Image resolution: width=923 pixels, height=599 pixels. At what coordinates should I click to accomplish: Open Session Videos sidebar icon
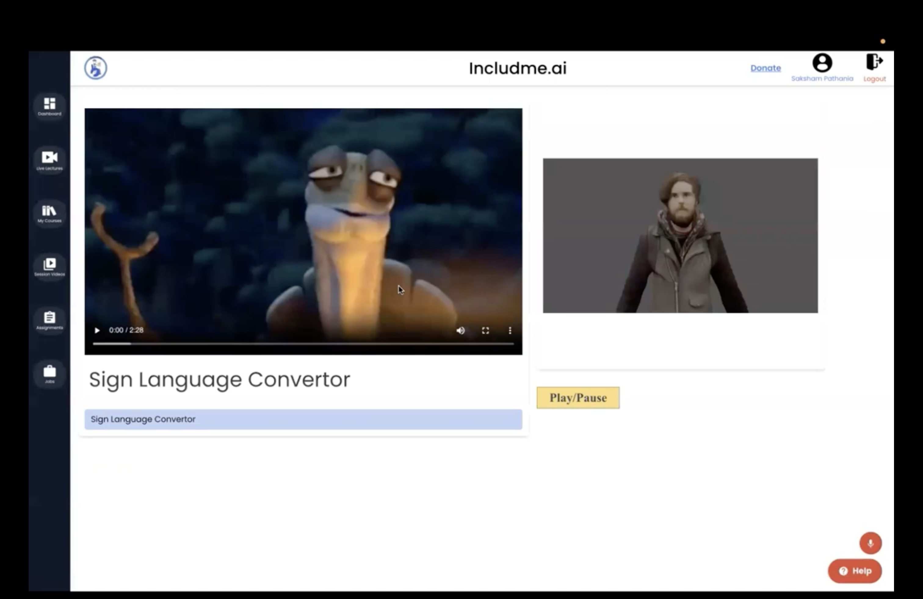pos(49,267)
